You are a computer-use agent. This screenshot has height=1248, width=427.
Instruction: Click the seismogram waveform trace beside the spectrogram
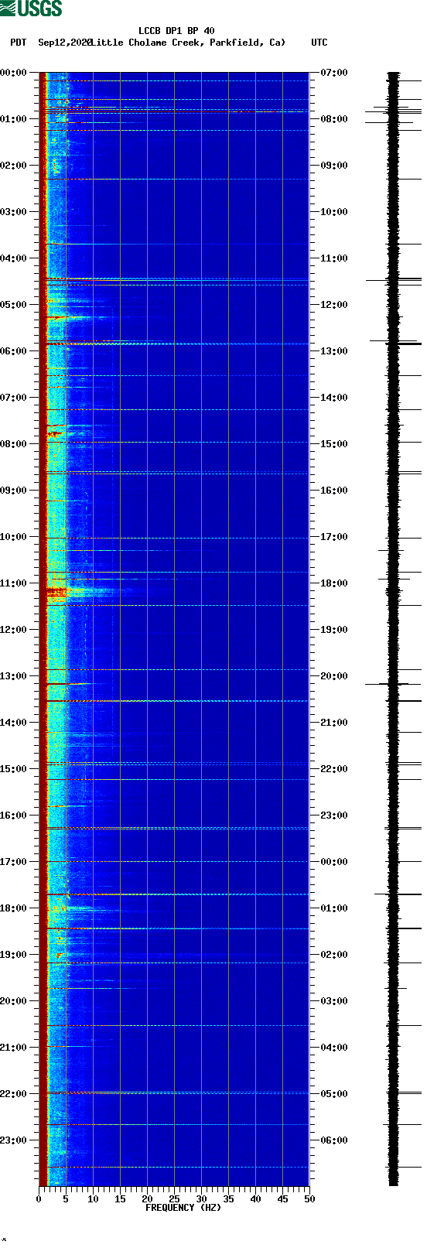[x=394, y=629]
